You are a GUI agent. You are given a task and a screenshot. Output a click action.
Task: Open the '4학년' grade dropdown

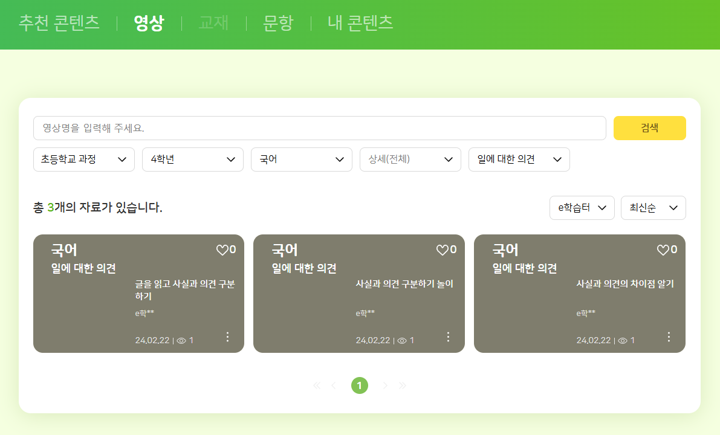pyautogui.click(x=192, y=159)
